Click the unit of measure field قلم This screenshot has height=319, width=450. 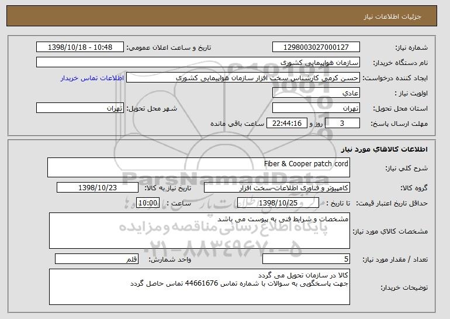pyautogui.click(x=96, y=259)
